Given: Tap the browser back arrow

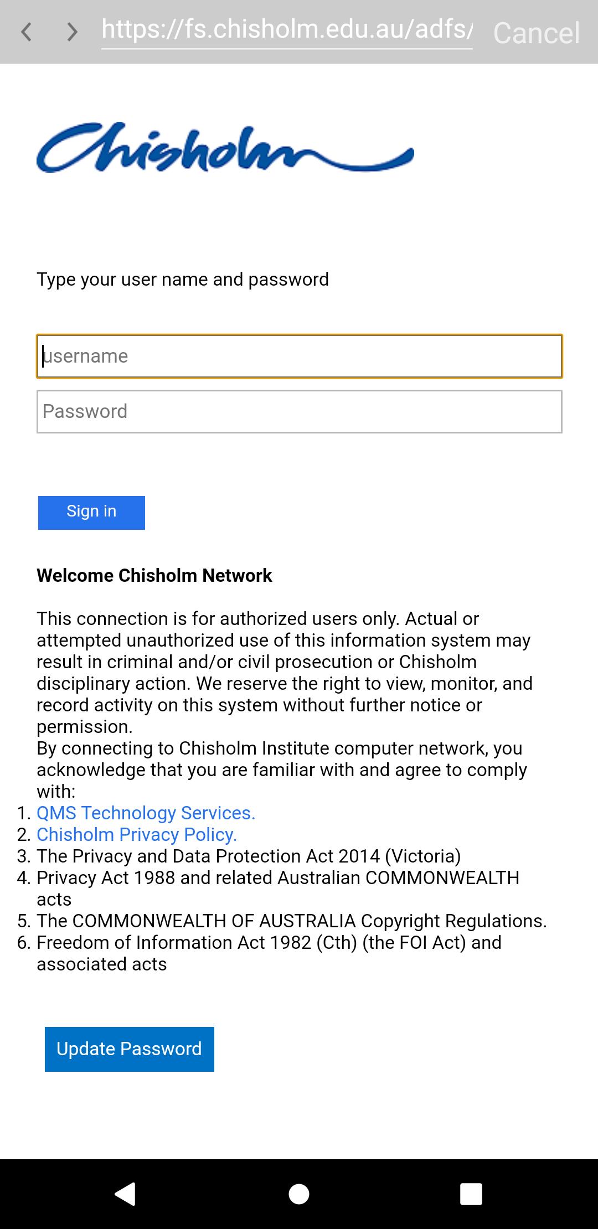Looking at the screenshot, I should pyautogui.click(x=26, y=32).
